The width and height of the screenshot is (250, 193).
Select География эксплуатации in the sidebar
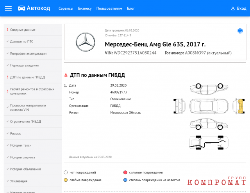click(x=33, y=53)
